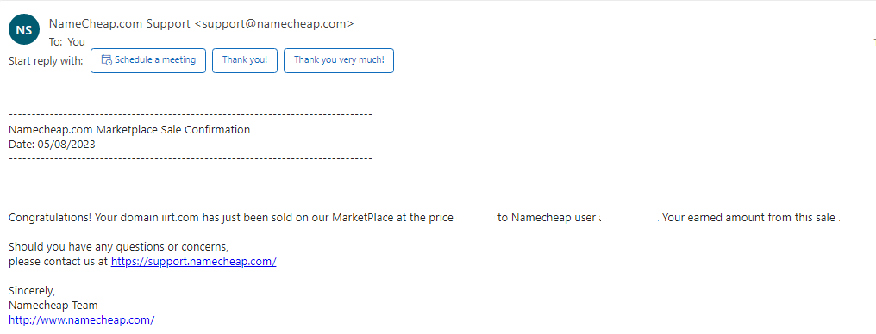876x334 pixels.
Task: Pick the 'Thank you very much!' quick reply
Action: [x=339, y=60]
